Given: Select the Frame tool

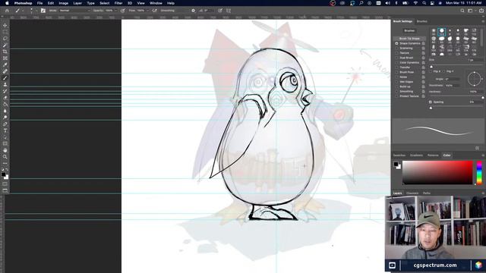Looking at the screenshot, I should (5, 58).
